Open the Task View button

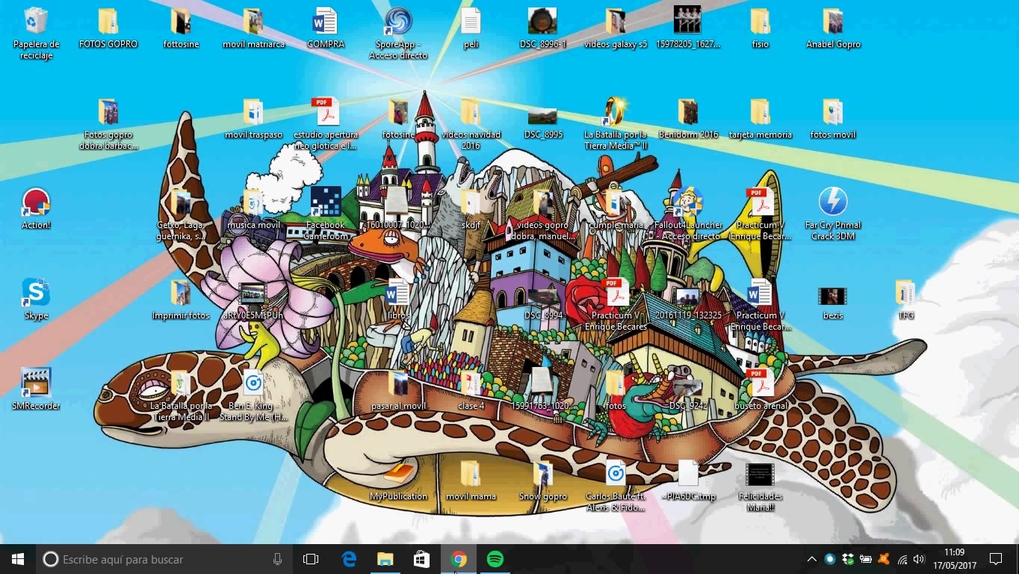(311, 559)
